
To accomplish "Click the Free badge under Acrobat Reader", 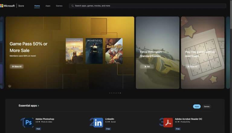I will [x=178, y=129].
